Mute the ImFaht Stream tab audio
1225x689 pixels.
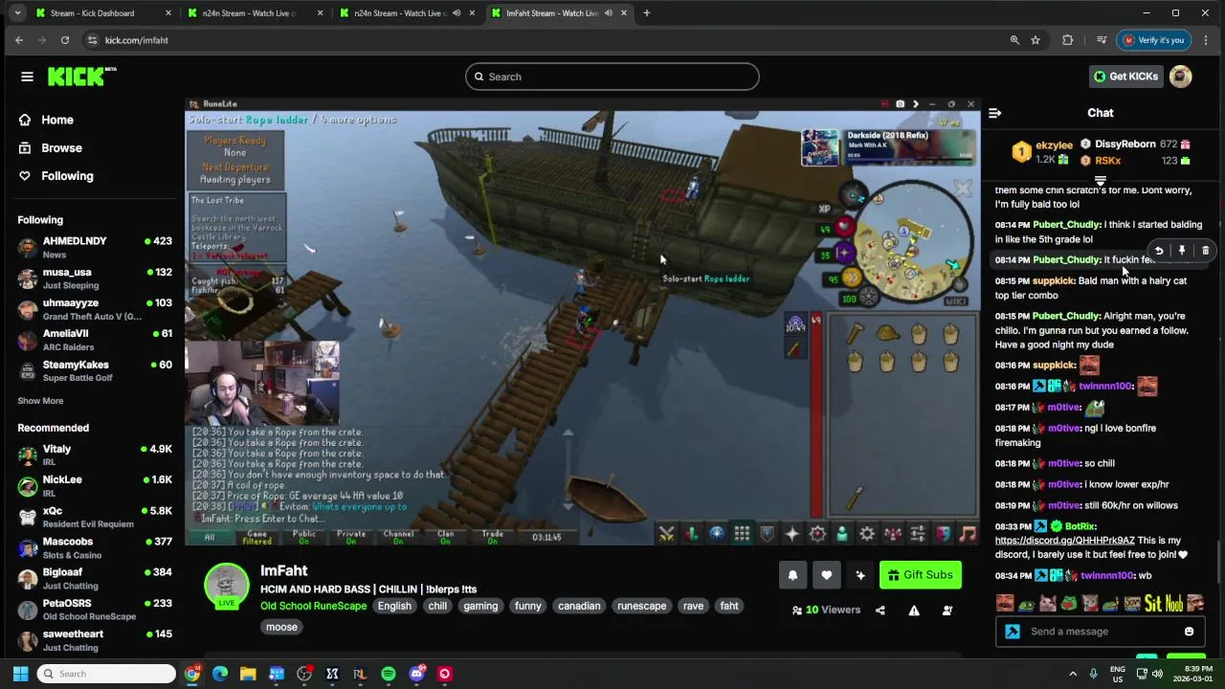(609, 13)
